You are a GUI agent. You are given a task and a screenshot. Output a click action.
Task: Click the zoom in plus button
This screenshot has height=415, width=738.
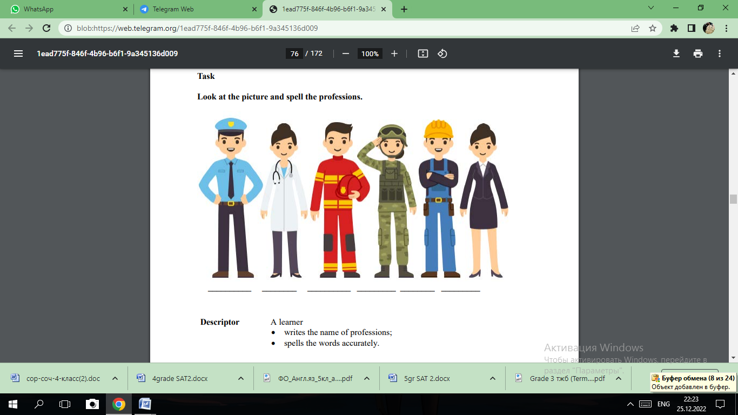coord(394,53)
